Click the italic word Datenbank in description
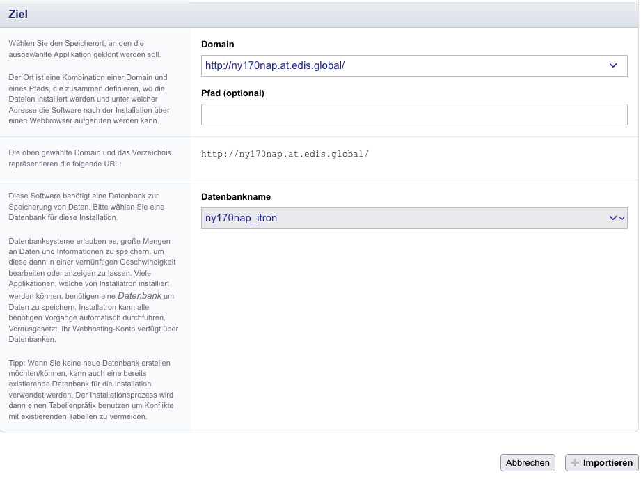This screenshot has width=641, height=502. [x=139, y=295]
